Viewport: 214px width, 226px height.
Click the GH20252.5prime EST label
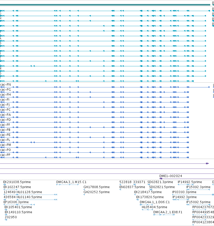(97, 192)
